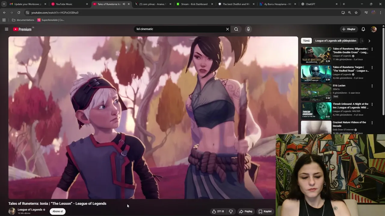The width and height of the screenshot is (385, 216).
Task: Subscribe with the Abone ol button
Action: [x=57, y=211]
